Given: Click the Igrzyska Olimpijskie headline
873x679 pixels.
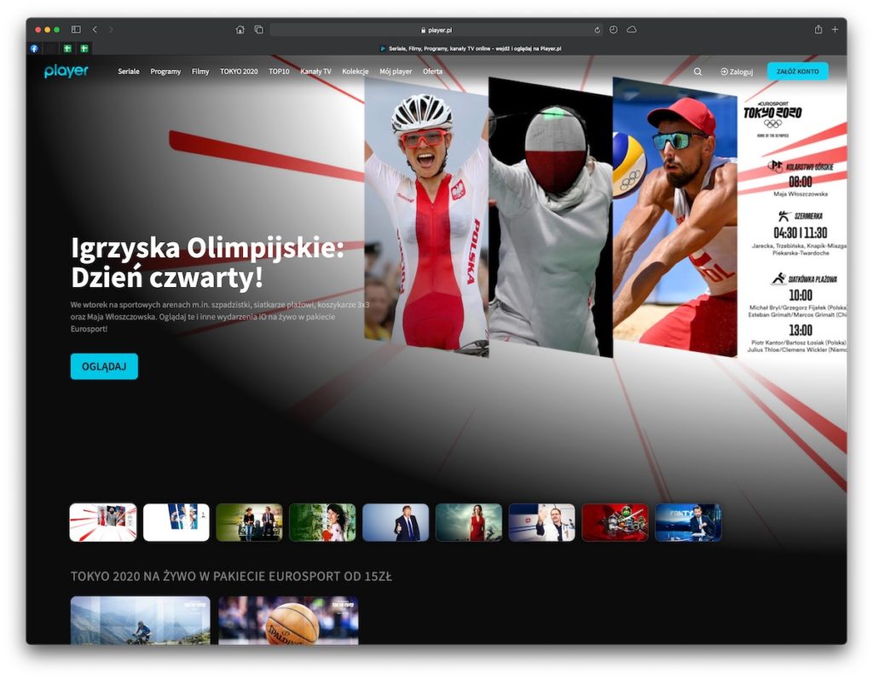Looking at the screenshot, I should click(207, 262).
